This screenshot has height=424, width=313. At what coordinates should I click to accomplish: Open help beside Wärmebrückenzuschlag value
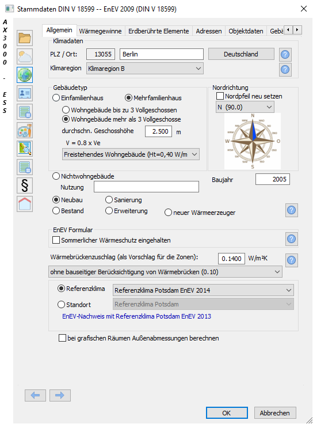291,260
